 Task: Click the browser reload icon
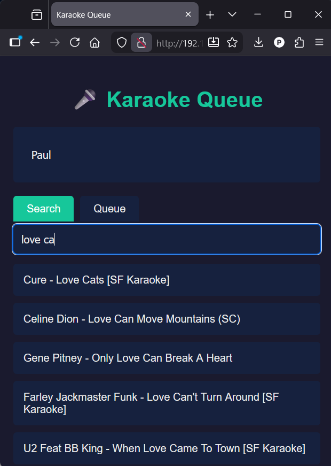75,43
